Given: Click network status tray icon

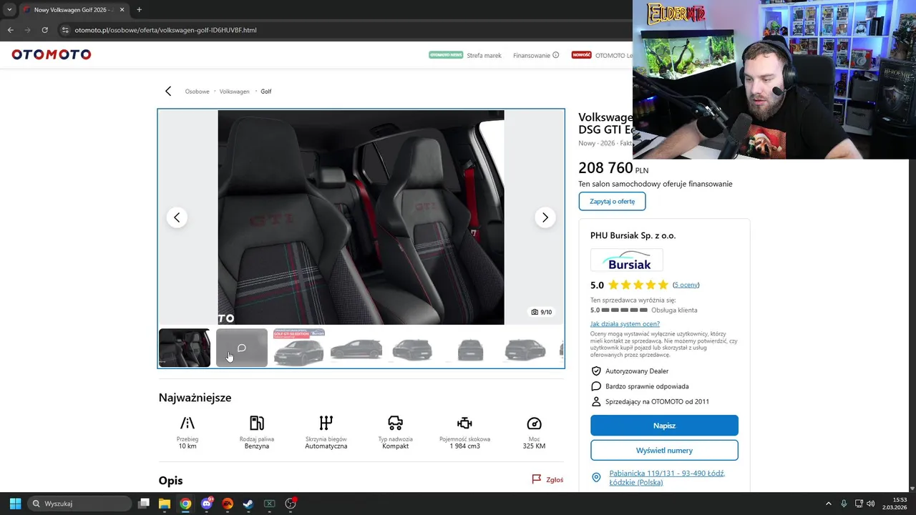Looking at the screenshot, I should pos(859,504).
